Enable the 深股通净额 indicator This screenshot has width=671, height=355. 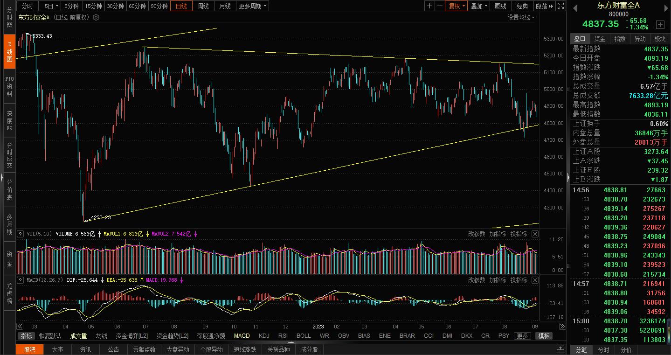pyautogui.click(x=211, y=336)
